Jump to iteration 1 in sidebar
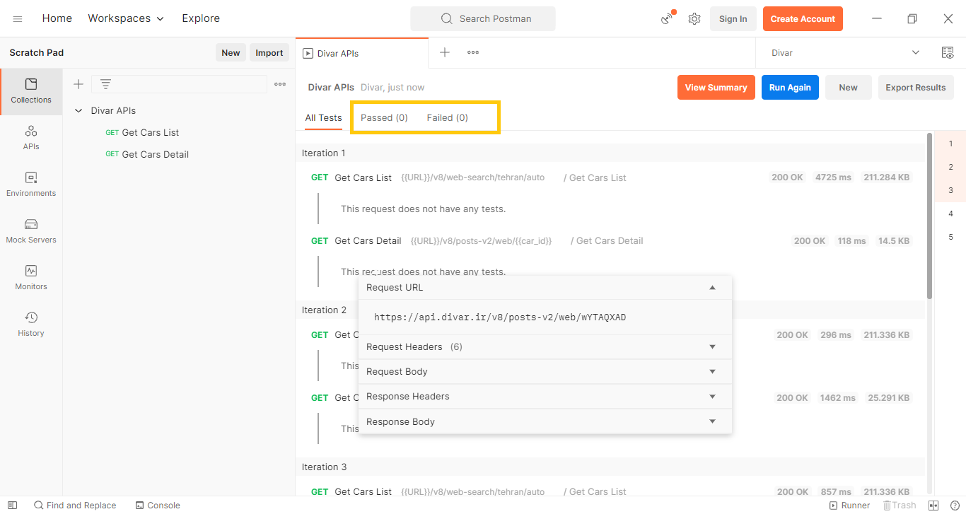Image resolution: width=966 pixels, height=514 pixels. [950, 144]
